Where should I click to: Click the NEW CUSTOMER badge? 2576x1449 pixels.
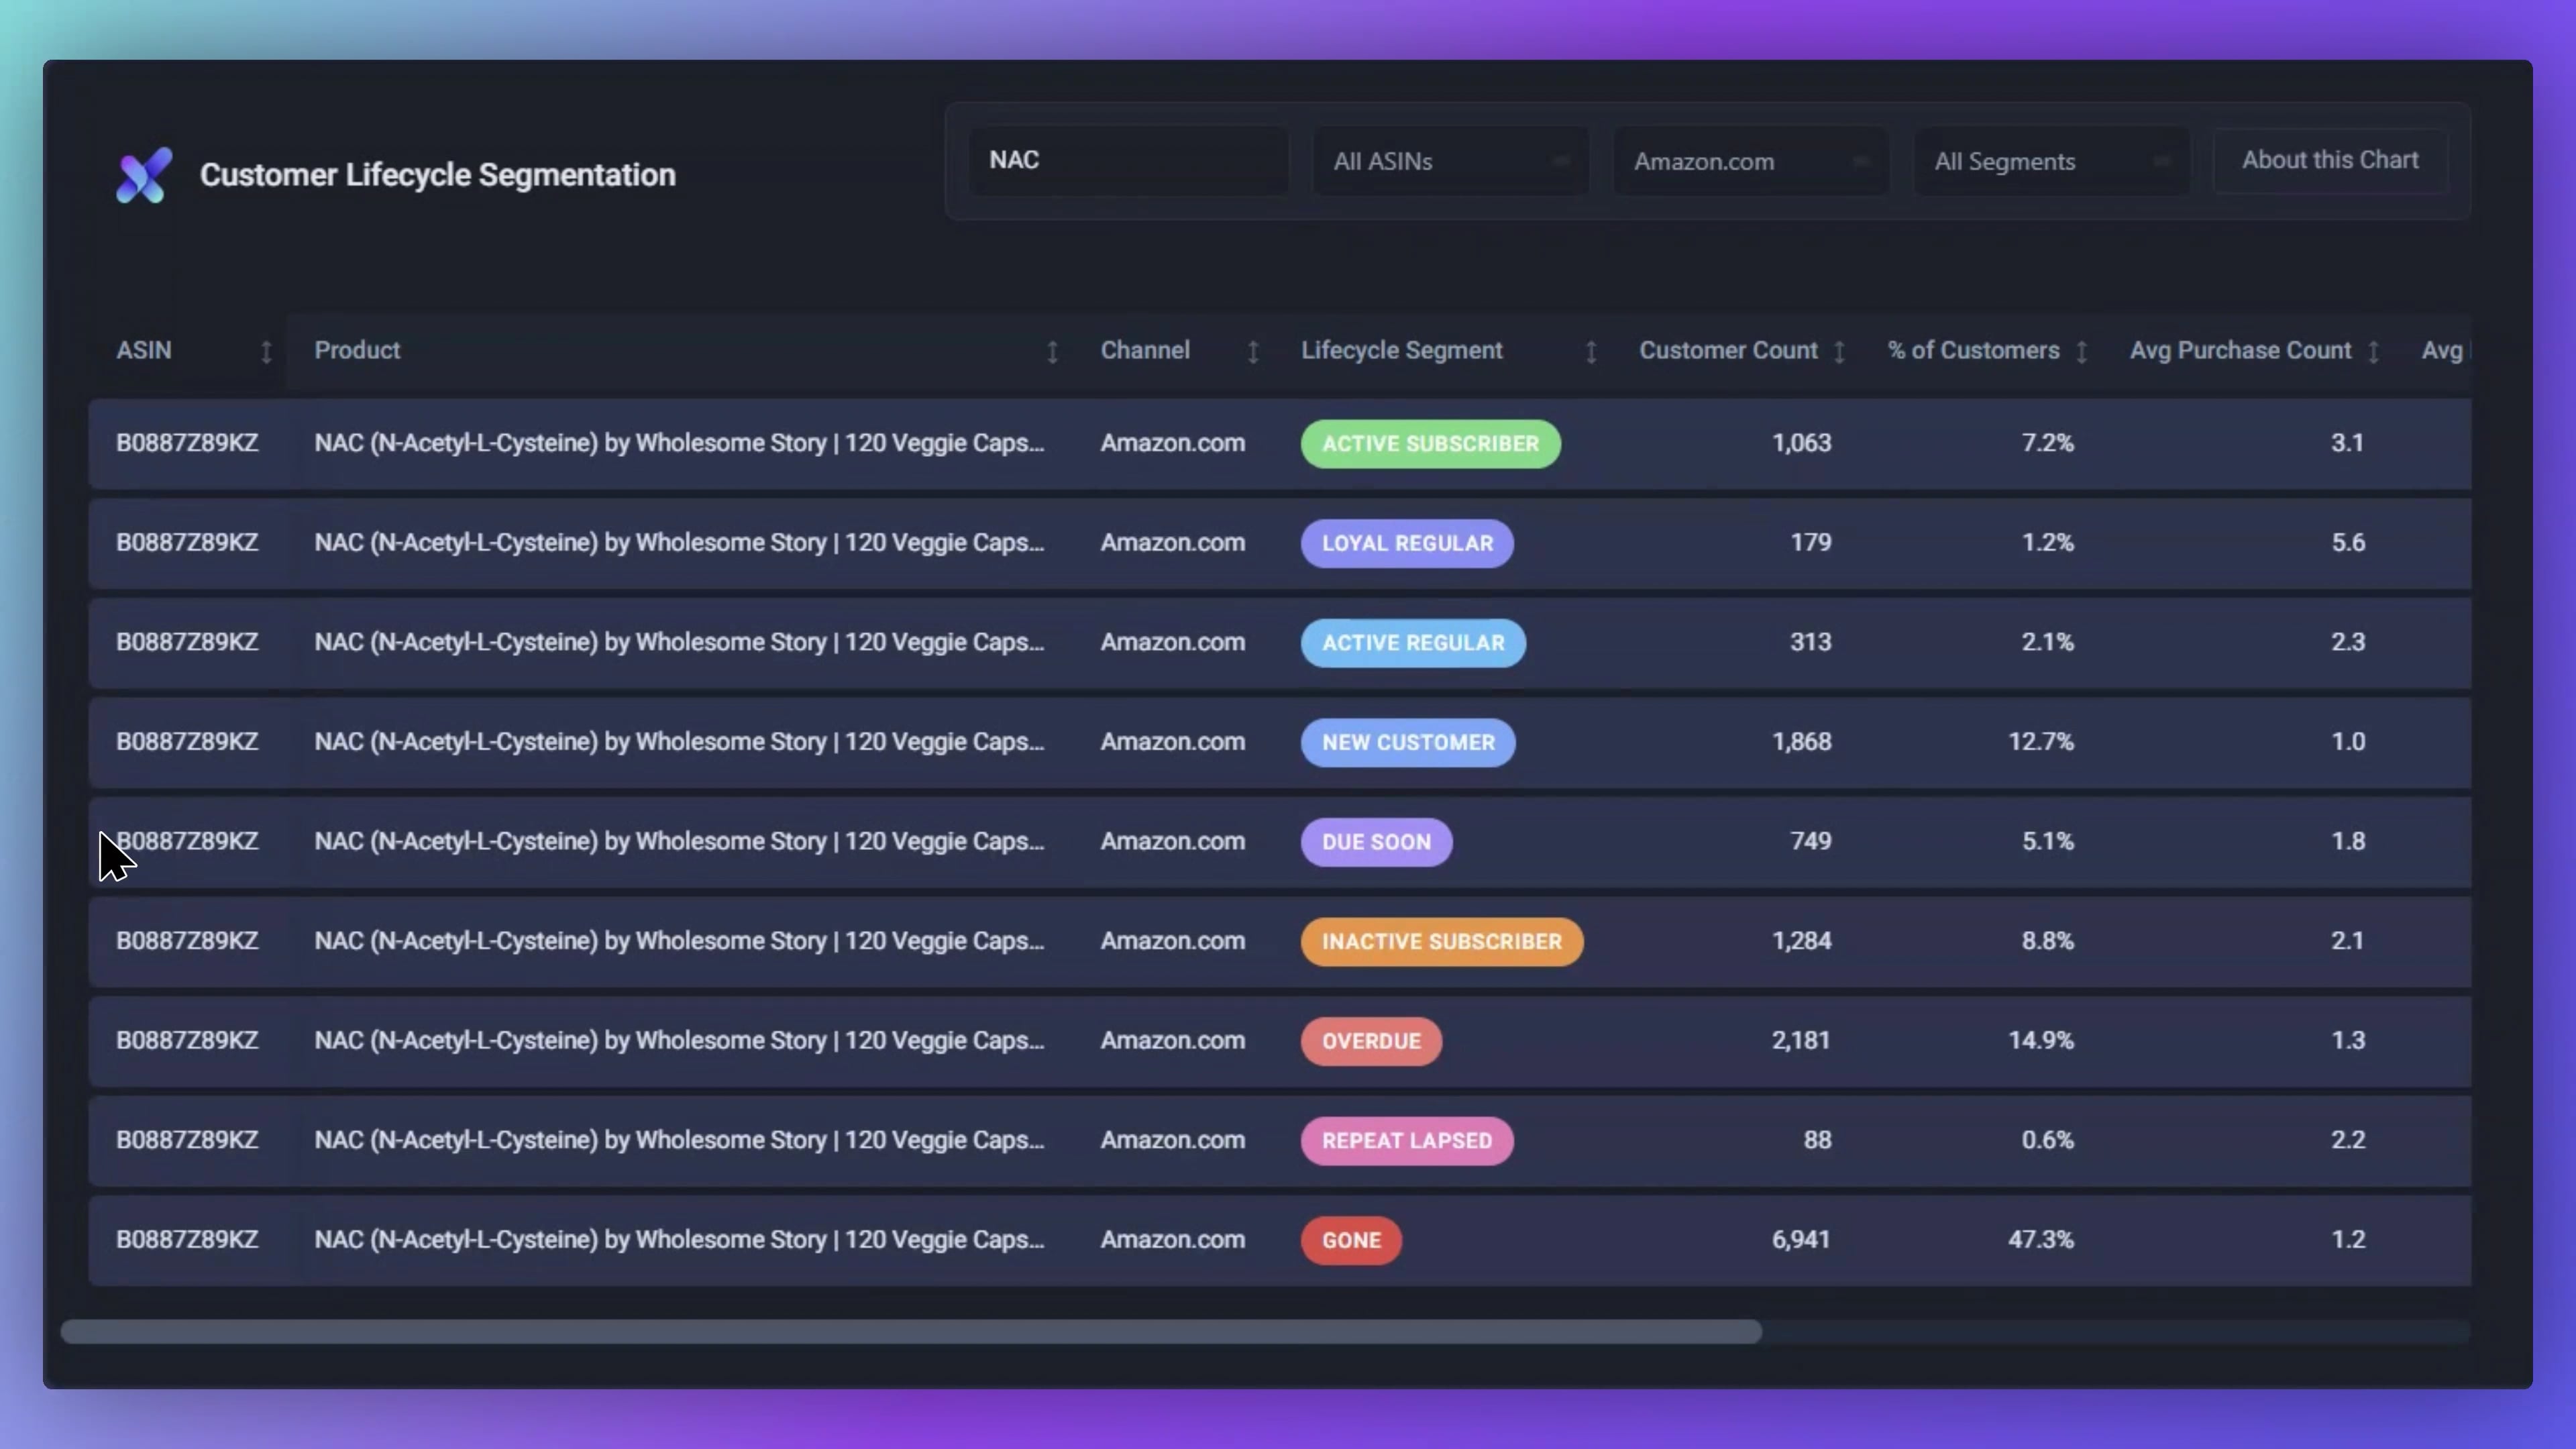pyautogui.click(x=1408, y=743)
